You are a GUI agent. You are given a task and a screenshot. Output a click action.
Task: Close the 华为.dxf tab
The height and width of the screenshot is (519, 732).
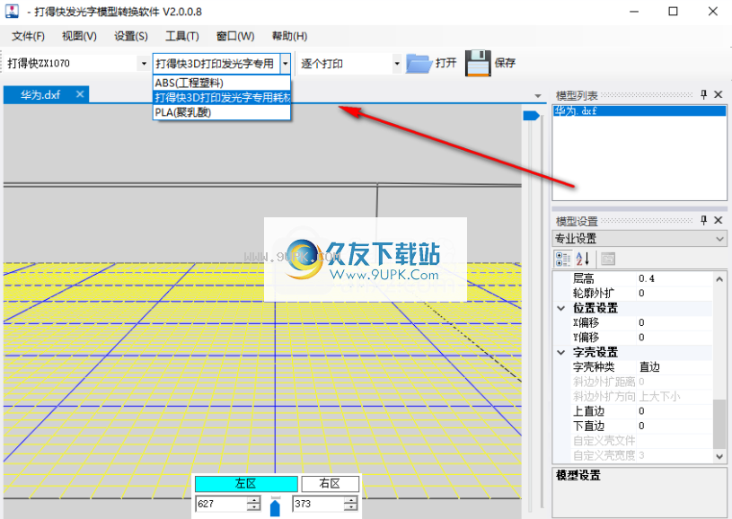80,94
